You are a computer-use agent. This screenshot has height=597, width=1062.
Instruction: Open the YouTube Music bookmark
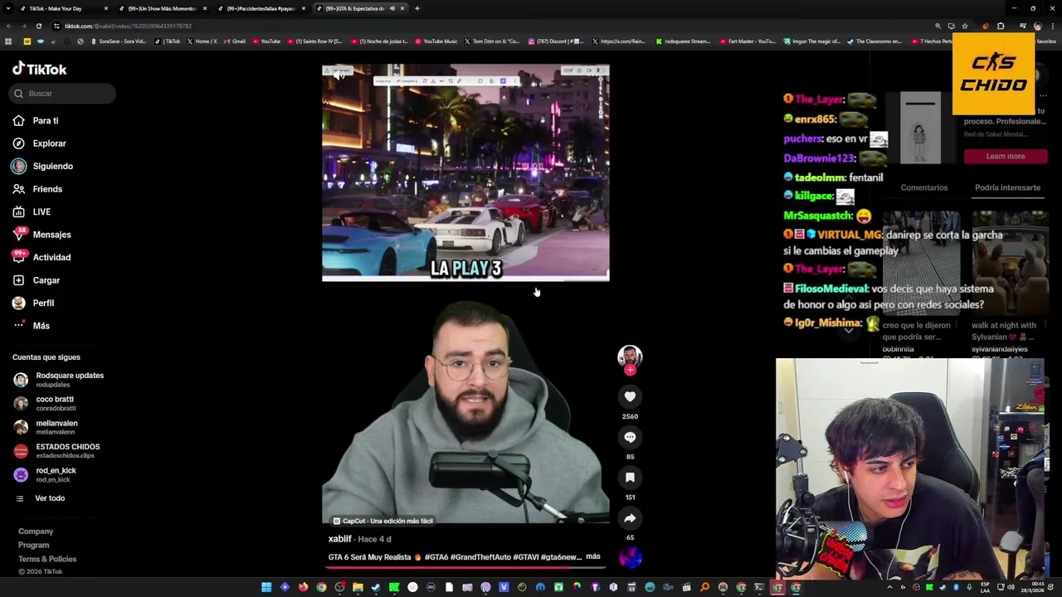point(436,41)
